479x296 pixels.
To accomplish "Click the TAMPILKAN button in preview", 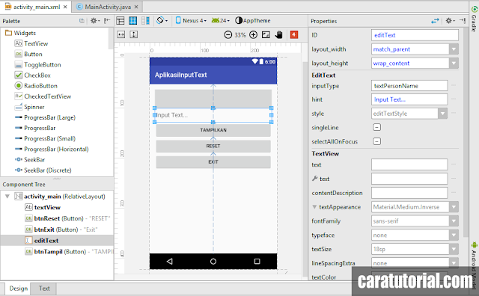I will point(213,130).
